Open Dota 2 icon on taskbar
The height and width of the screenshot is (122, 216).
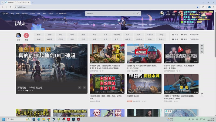(x=78, y=119)
